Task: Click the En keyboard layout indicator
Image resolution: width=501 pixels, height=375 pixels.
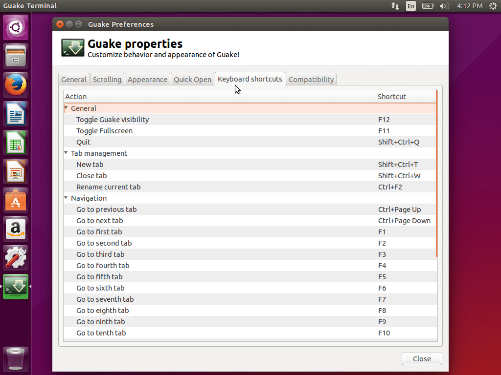Action: (x=411, y=6)
